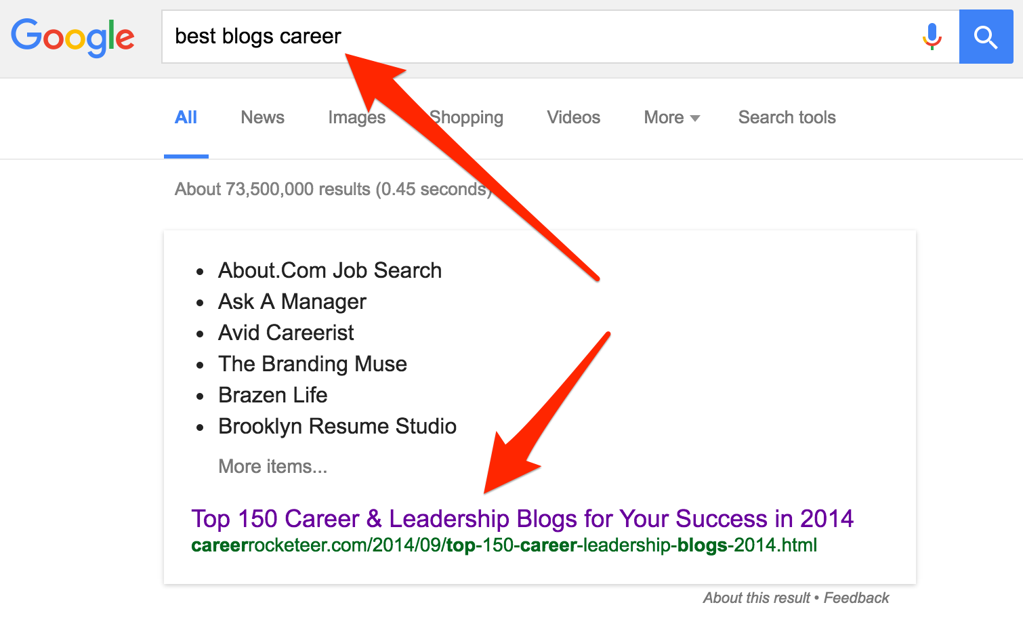Image resolution: width=1023 pixels, height=626 pixels.
Task: Open "About this result" info
Action: pos(756,598)
